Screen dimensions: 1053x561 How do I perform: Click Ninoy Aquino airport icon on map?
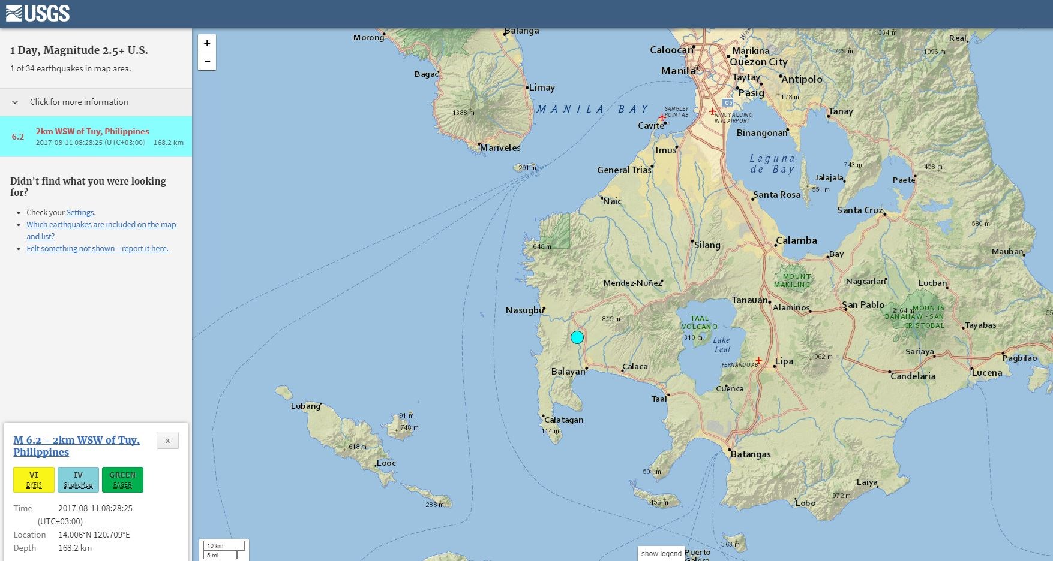(712, 111)
